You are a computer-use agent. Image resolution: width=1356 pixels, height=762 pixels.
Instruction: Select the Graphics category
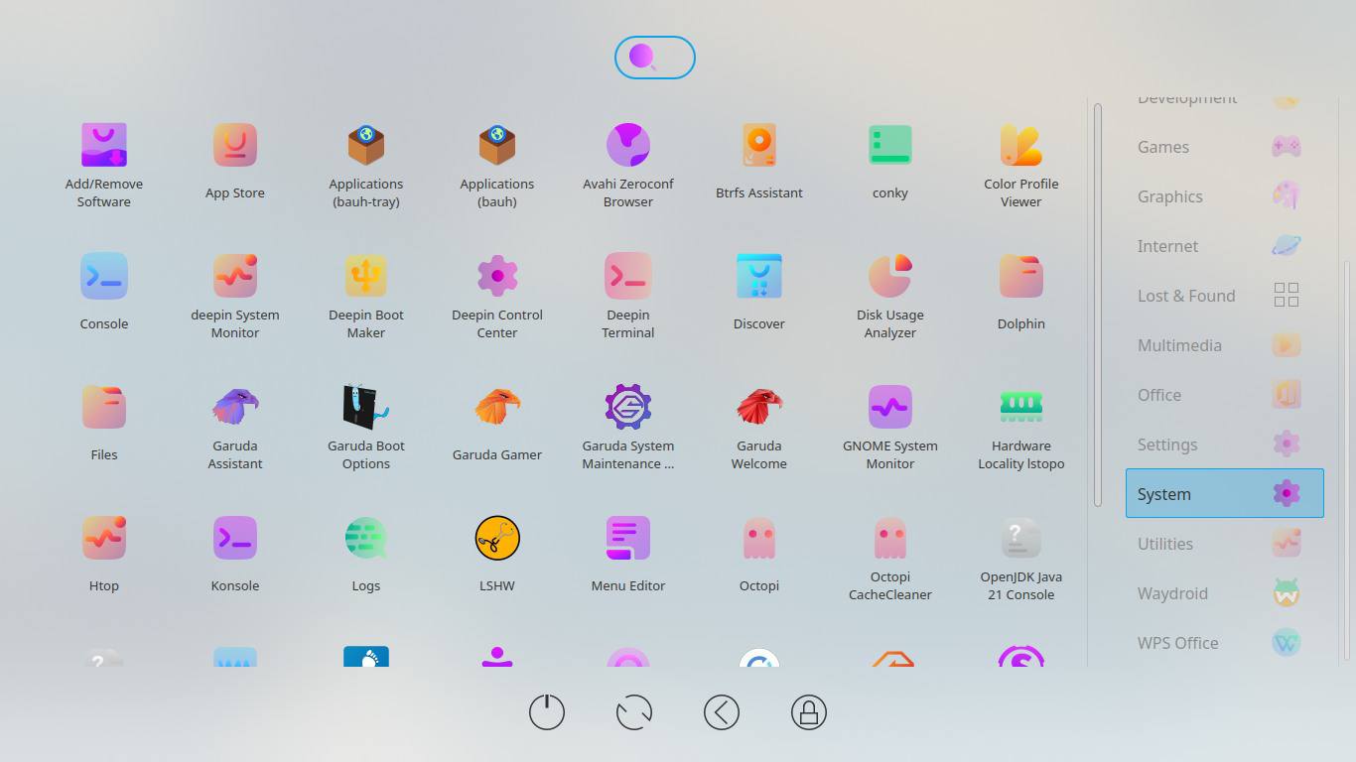1225,196
